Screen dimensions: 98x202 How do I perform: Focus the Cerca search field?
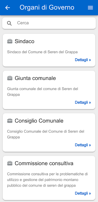click(x=49, y=23)
